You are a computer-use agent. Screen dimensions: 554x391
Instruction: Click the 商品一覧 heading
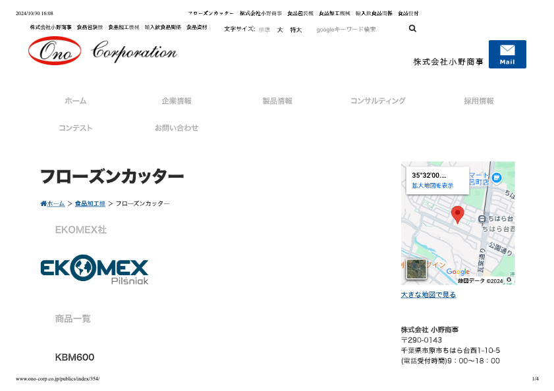(x=72, y=319)
